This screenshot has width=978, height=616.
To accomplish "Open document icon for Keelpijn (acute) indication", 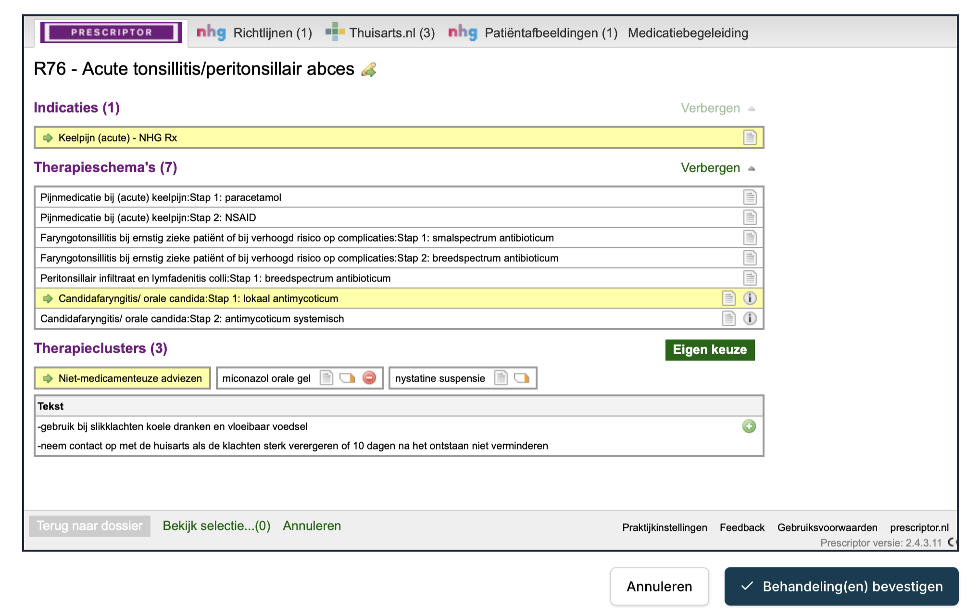I will click(x=750, y=138).
